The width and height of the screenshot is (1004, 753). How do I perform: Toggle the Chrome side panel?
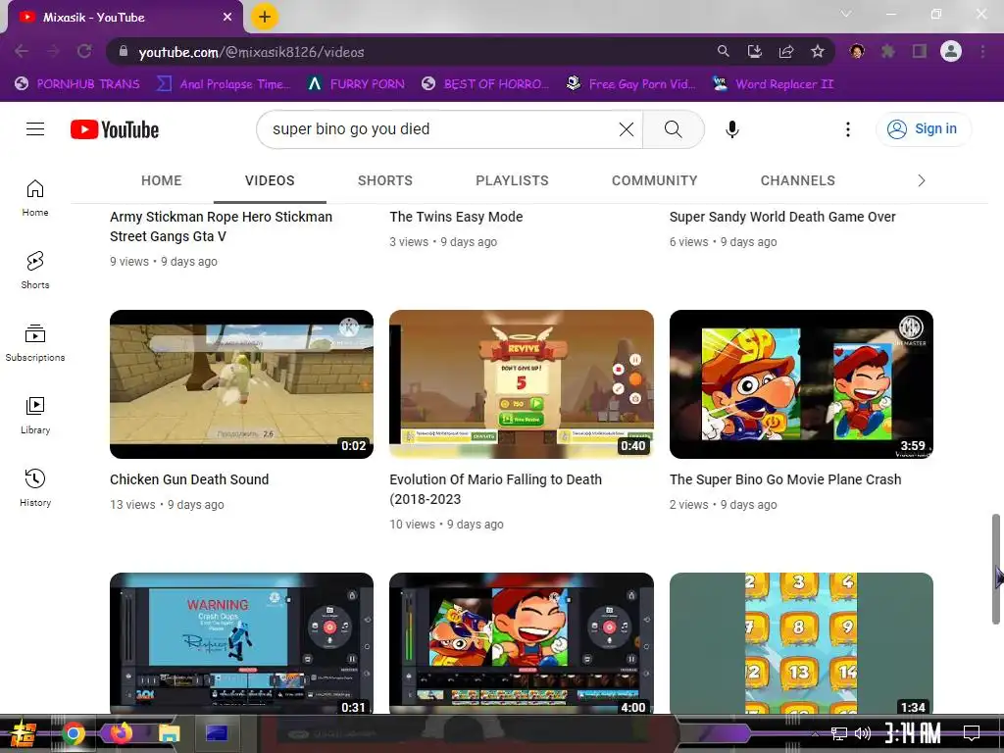coord(920,51)
